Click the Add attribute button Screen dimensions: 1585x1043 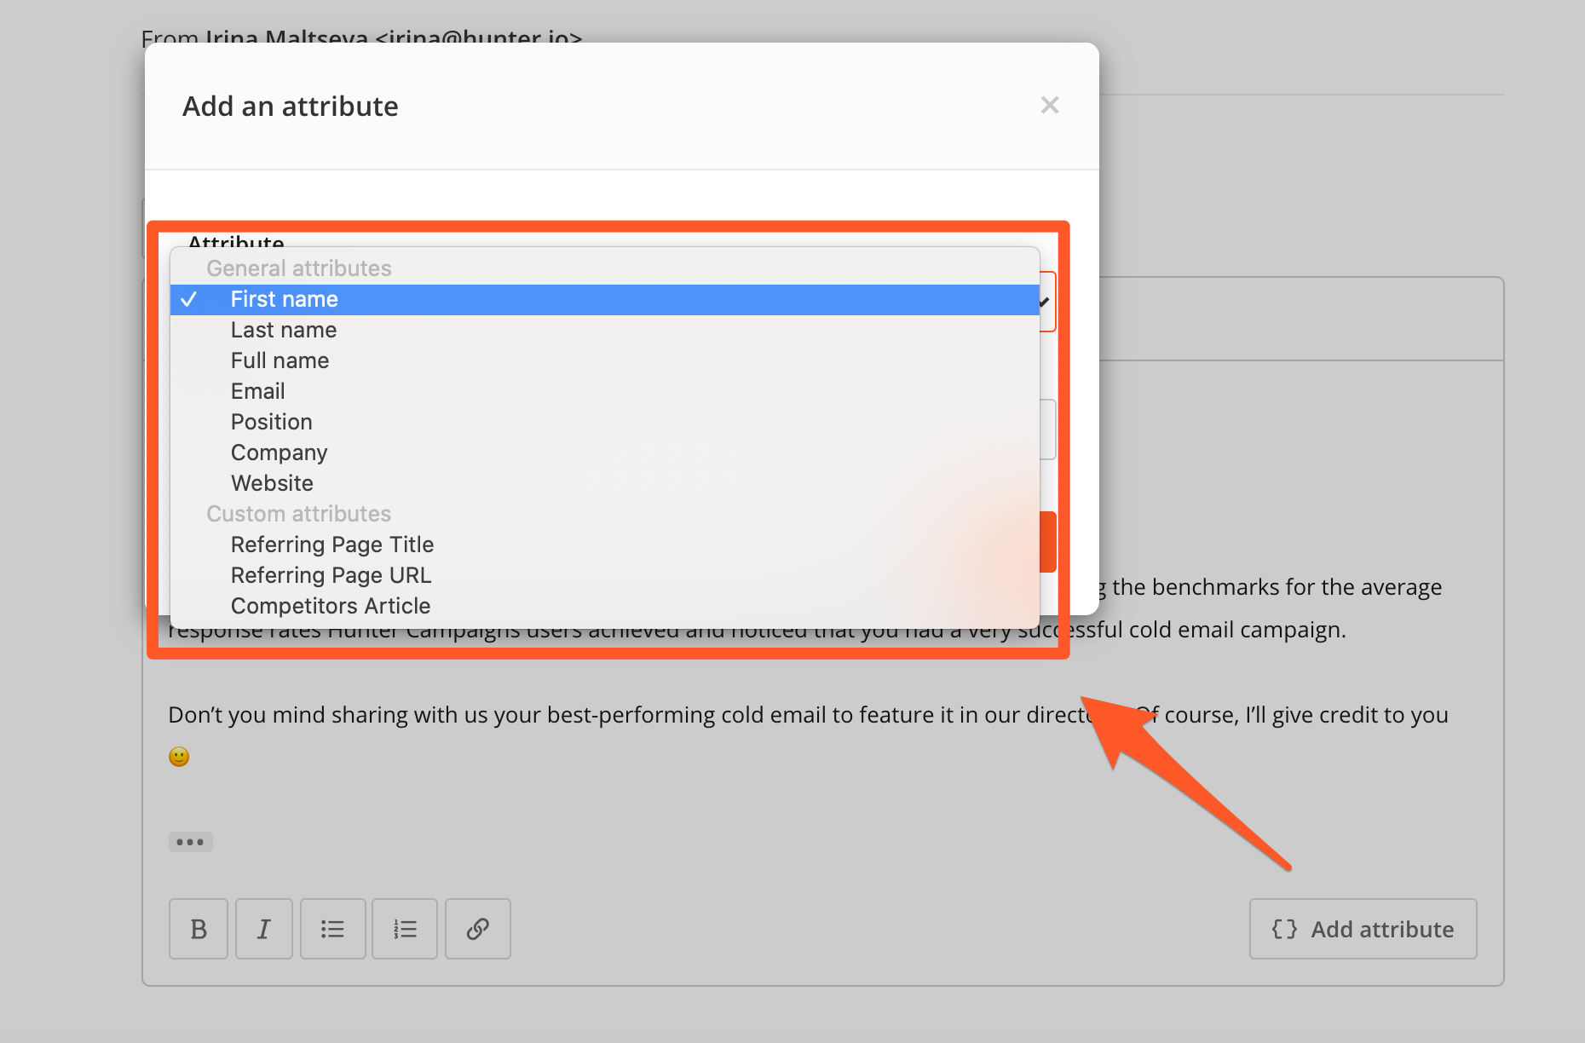1363,929
